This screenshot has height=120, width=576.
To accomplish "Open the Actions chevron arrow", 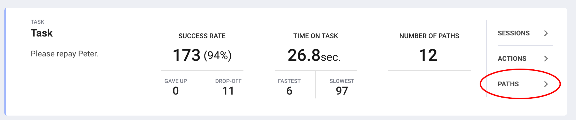I will coord(546,59).
